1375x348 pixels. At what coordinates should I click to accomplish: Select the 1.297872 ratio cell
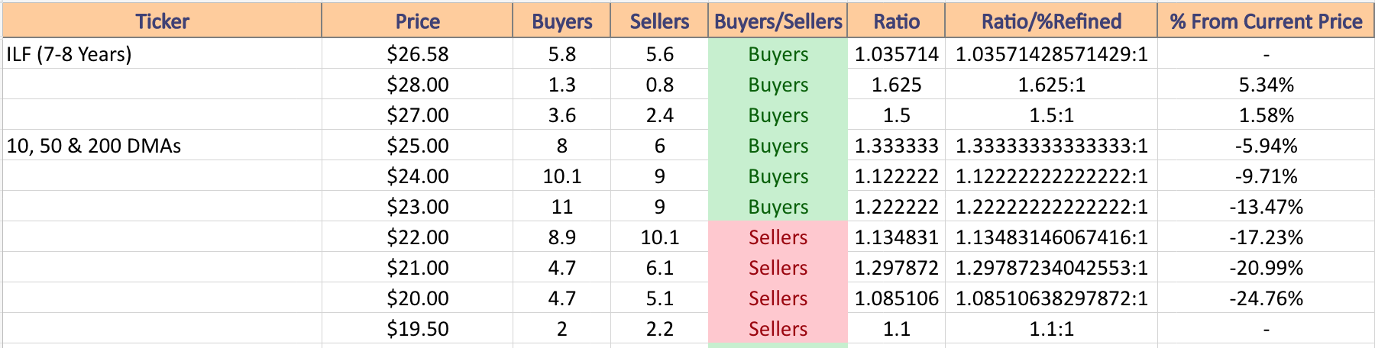[x=896, y=267]
